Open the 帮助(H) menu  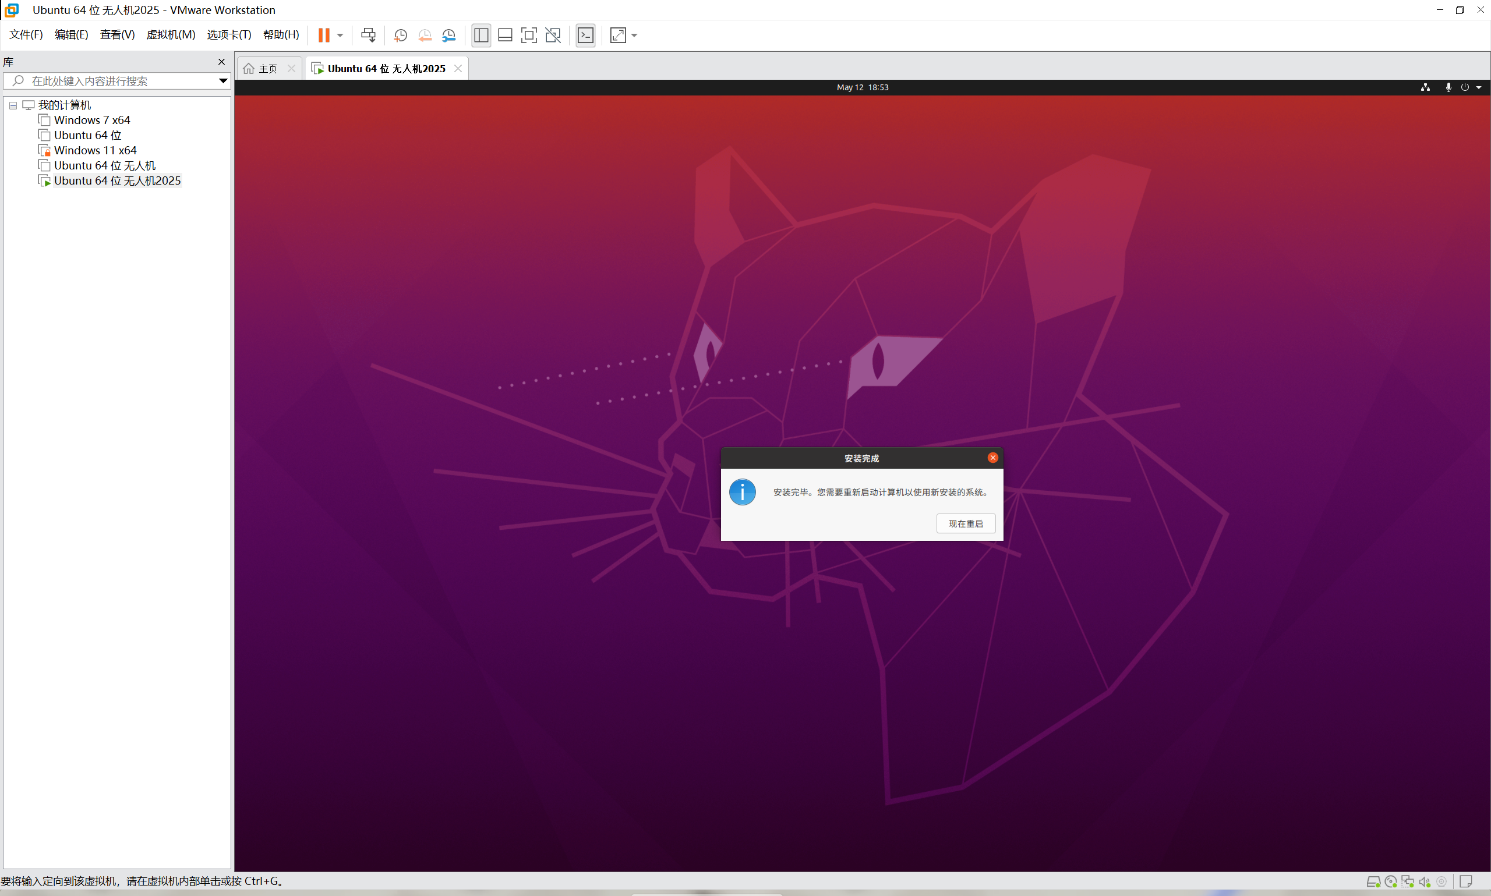coord(281,34)
